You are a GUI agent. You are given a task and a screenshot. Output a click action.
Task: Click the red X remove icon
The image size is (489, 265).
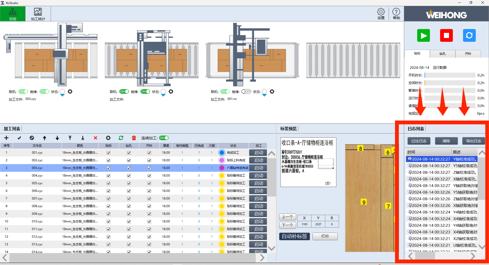pyautogui.click(x=96, y=138)
